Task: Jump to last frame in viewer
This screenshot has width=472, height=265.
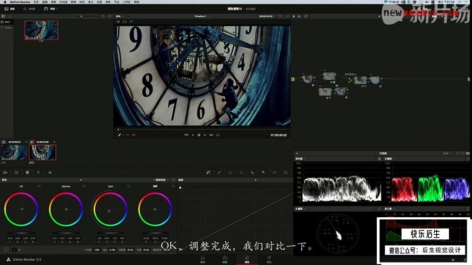Action: pyautogui.click(x=211, y=135)
